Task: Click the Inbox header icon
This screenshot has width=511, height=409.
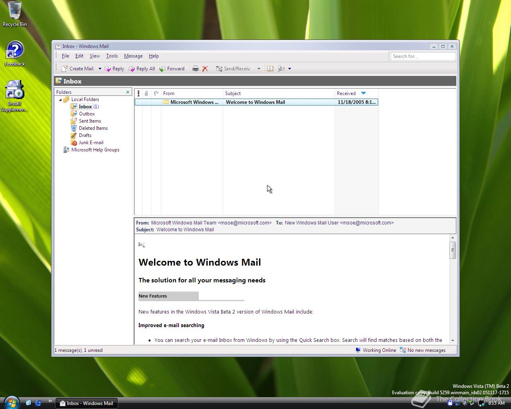Action: [x=59, y=81]
